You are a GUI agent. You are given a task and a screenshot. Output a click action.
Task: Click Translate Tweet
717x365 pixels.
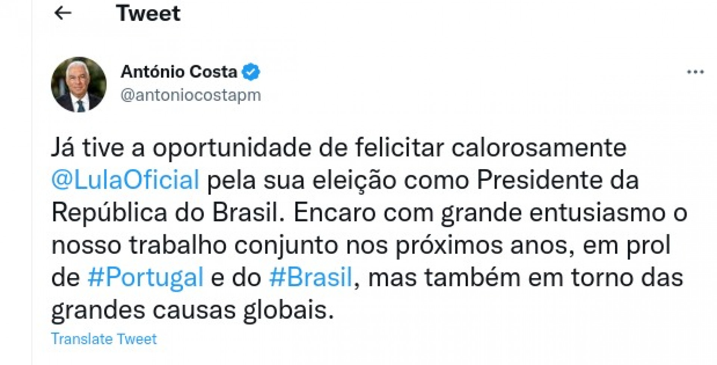(x=104, y=339)
